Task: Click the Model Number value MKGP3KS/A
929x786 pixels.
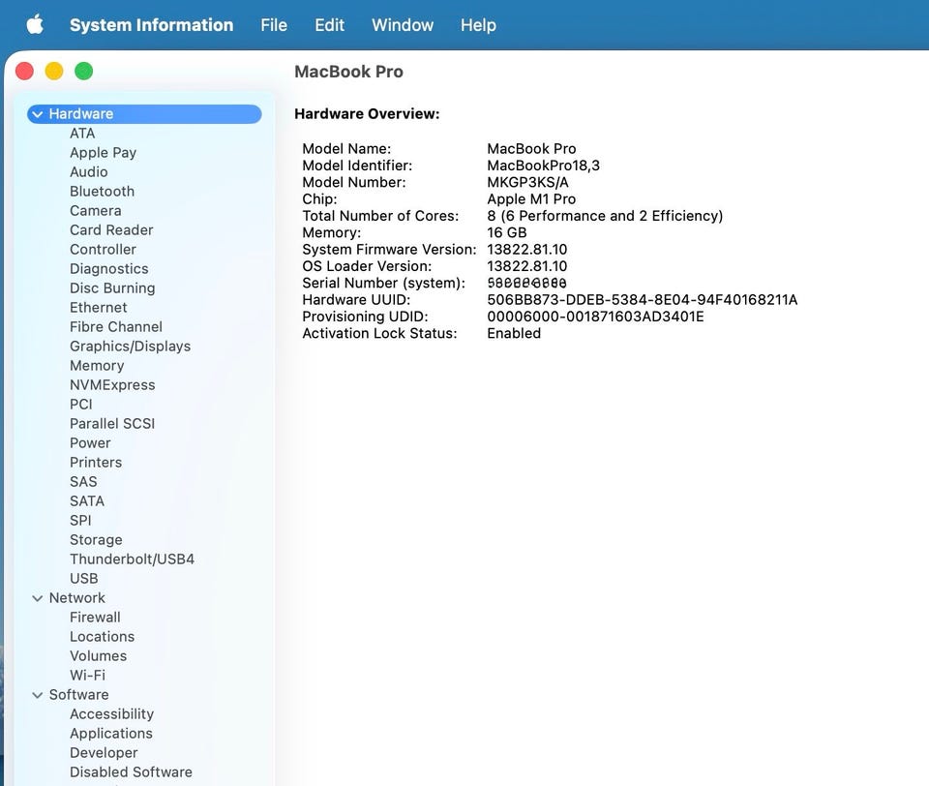Action: coord(528,182)
